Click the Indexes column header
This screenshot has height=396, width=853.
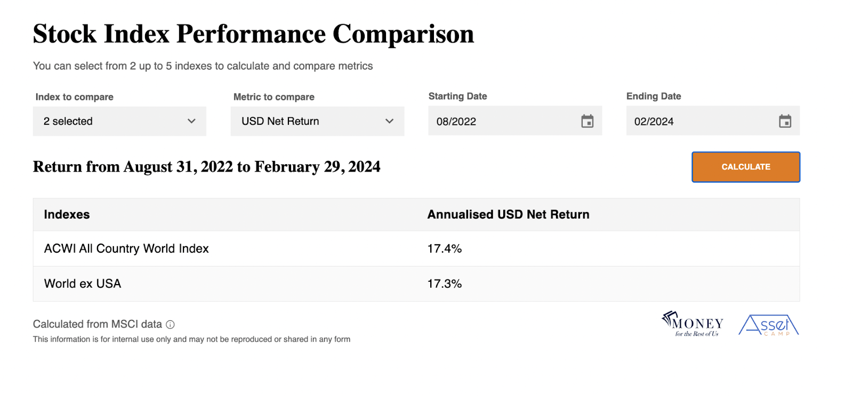coord(67,215)
